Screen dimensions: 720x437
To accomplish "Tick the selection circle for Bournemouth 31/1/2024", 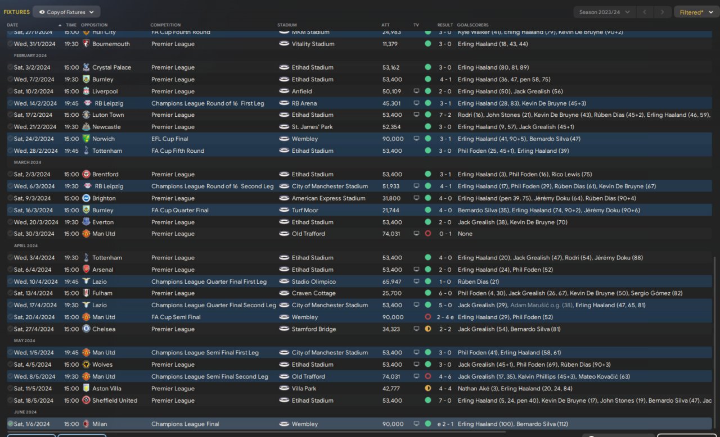I will [10, 44].
